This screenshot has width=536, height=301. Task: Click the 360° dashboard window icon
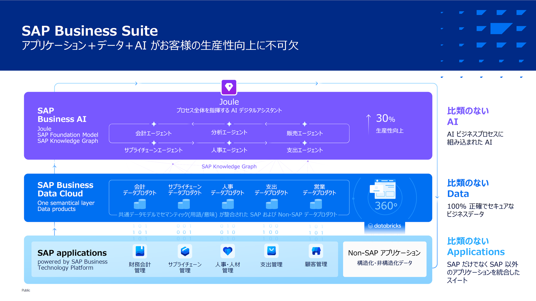tap(383, 189)
